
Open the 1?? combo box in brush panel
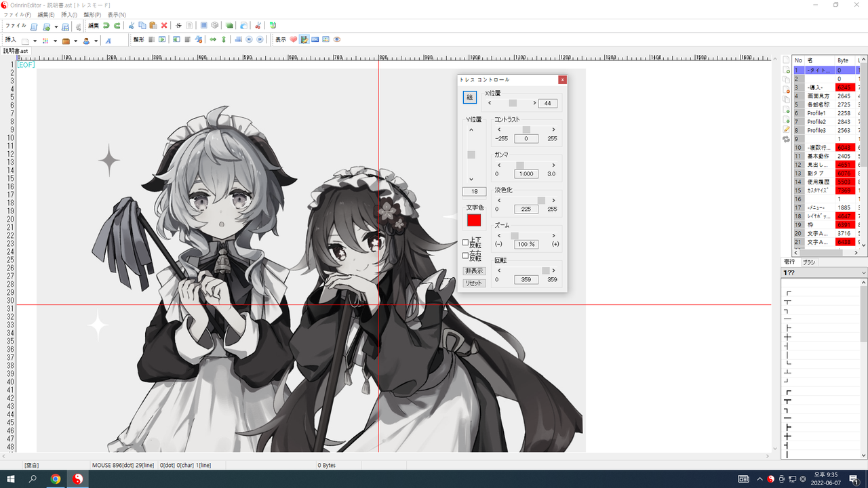824,272
